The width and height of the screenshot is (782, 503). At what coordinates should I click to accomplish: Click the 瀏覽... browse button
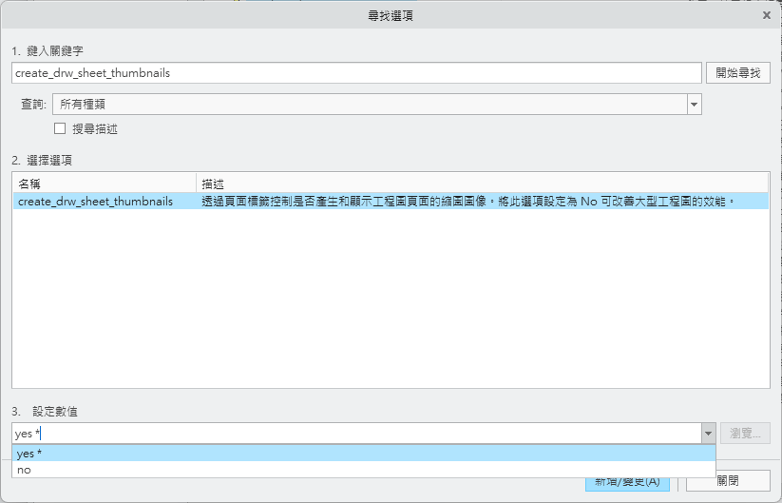[x=745, y=434]
